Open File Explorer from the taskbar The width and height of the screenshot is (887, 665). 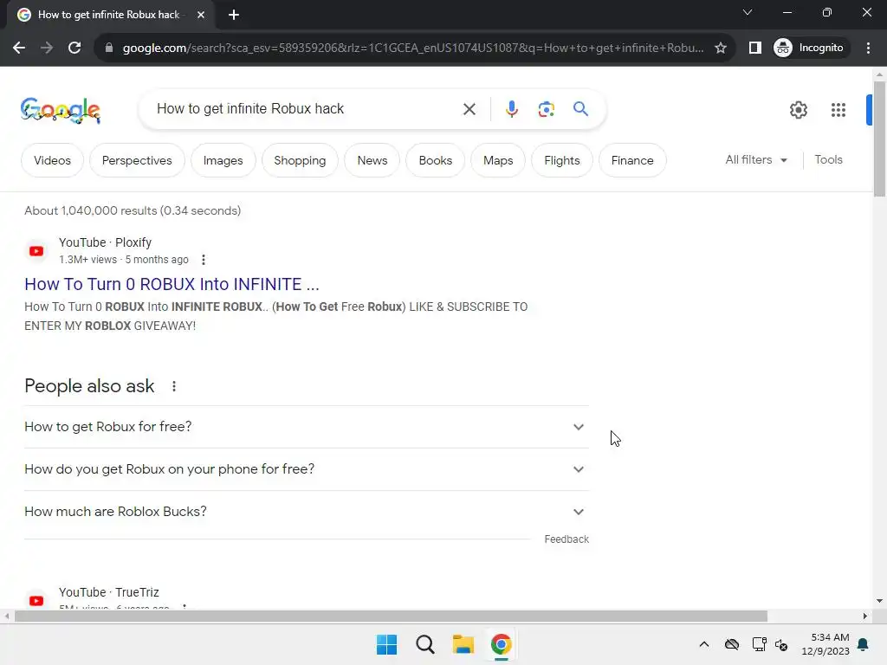463,644
